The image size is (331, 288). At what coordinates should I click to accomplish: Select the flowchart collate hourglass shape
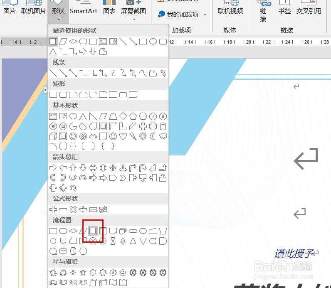tap(113, 241)
